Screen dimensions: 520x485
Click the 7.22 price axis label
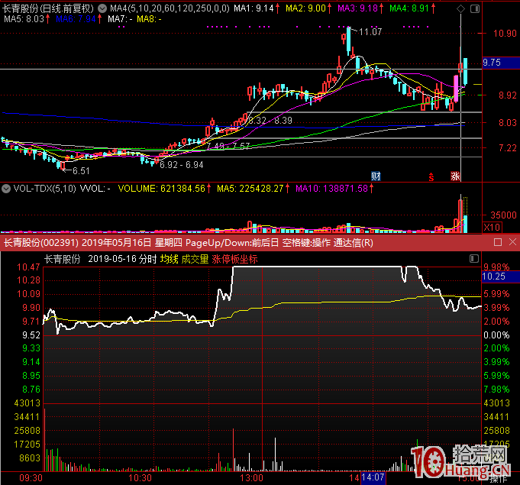click(507, 148)
